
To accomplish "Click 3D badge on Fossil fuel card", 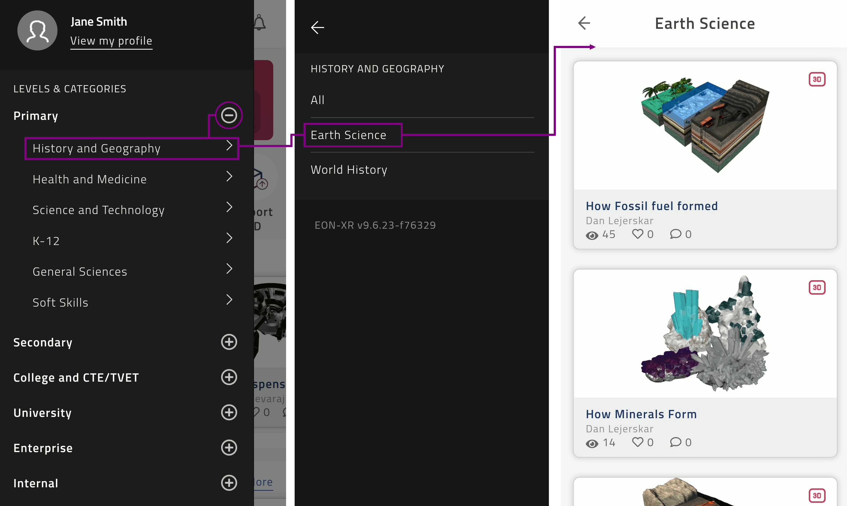I will tap(817, 80).
